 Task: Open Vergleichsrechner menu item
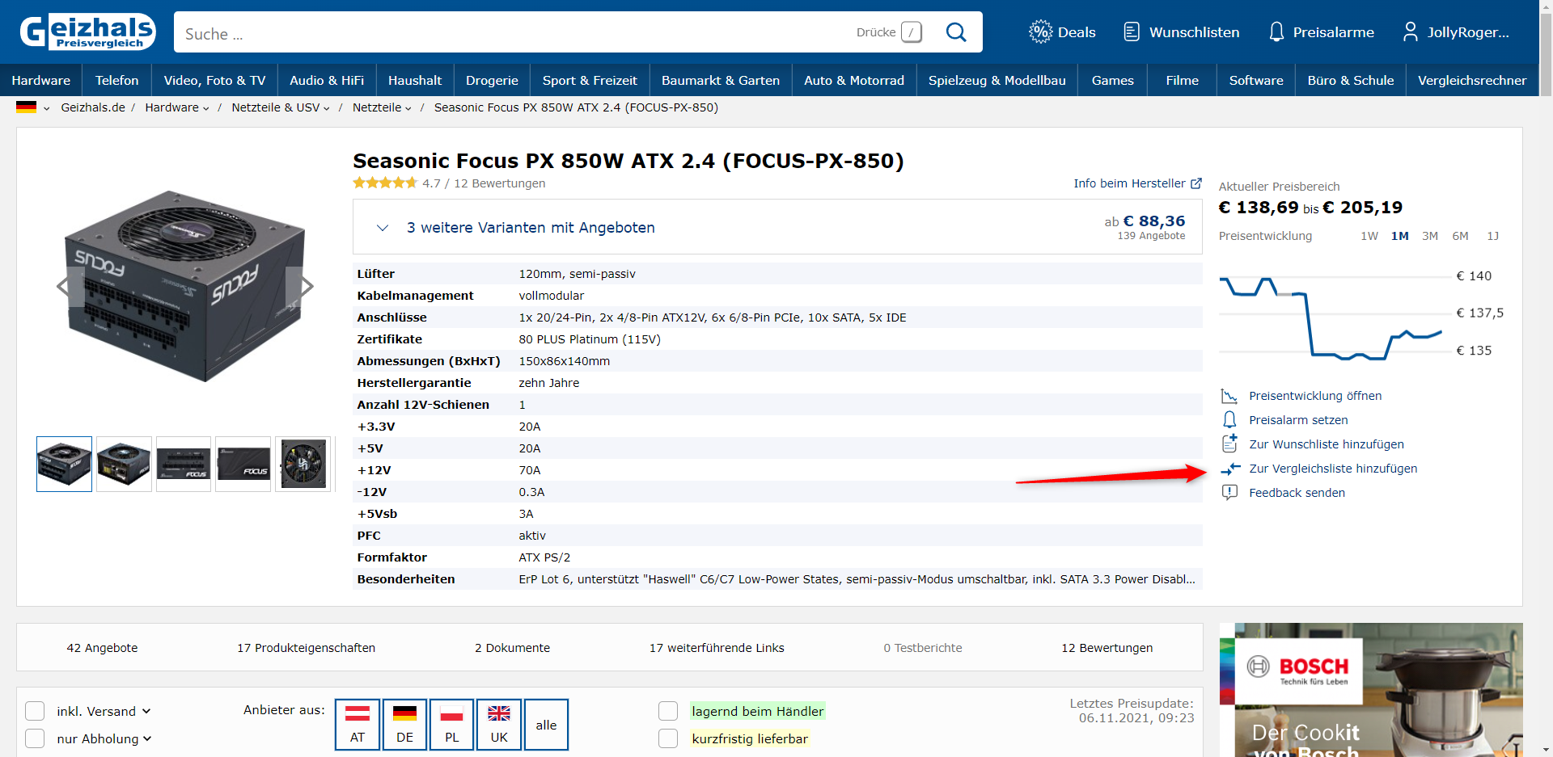point(1472,80)
